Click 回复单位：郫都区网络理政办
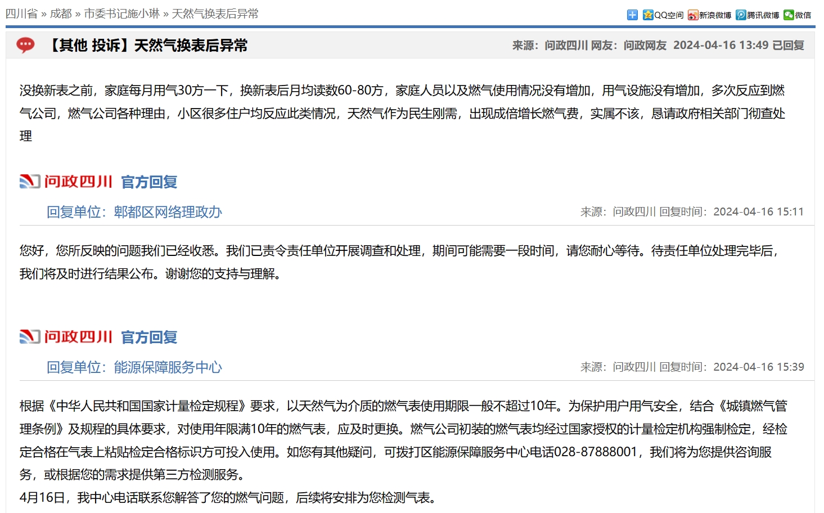 click(134, 212)
